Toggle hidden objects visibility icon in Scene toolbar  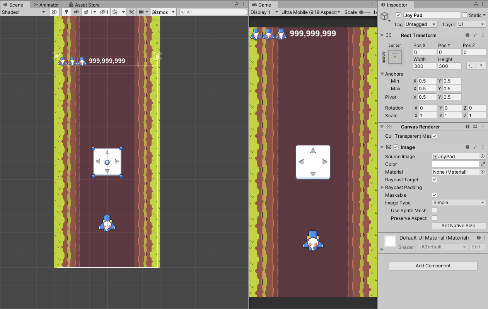coord(104,12)
